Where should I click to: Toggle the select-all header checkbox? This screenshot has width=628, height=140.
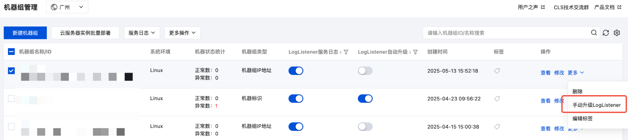pos(11,52)
